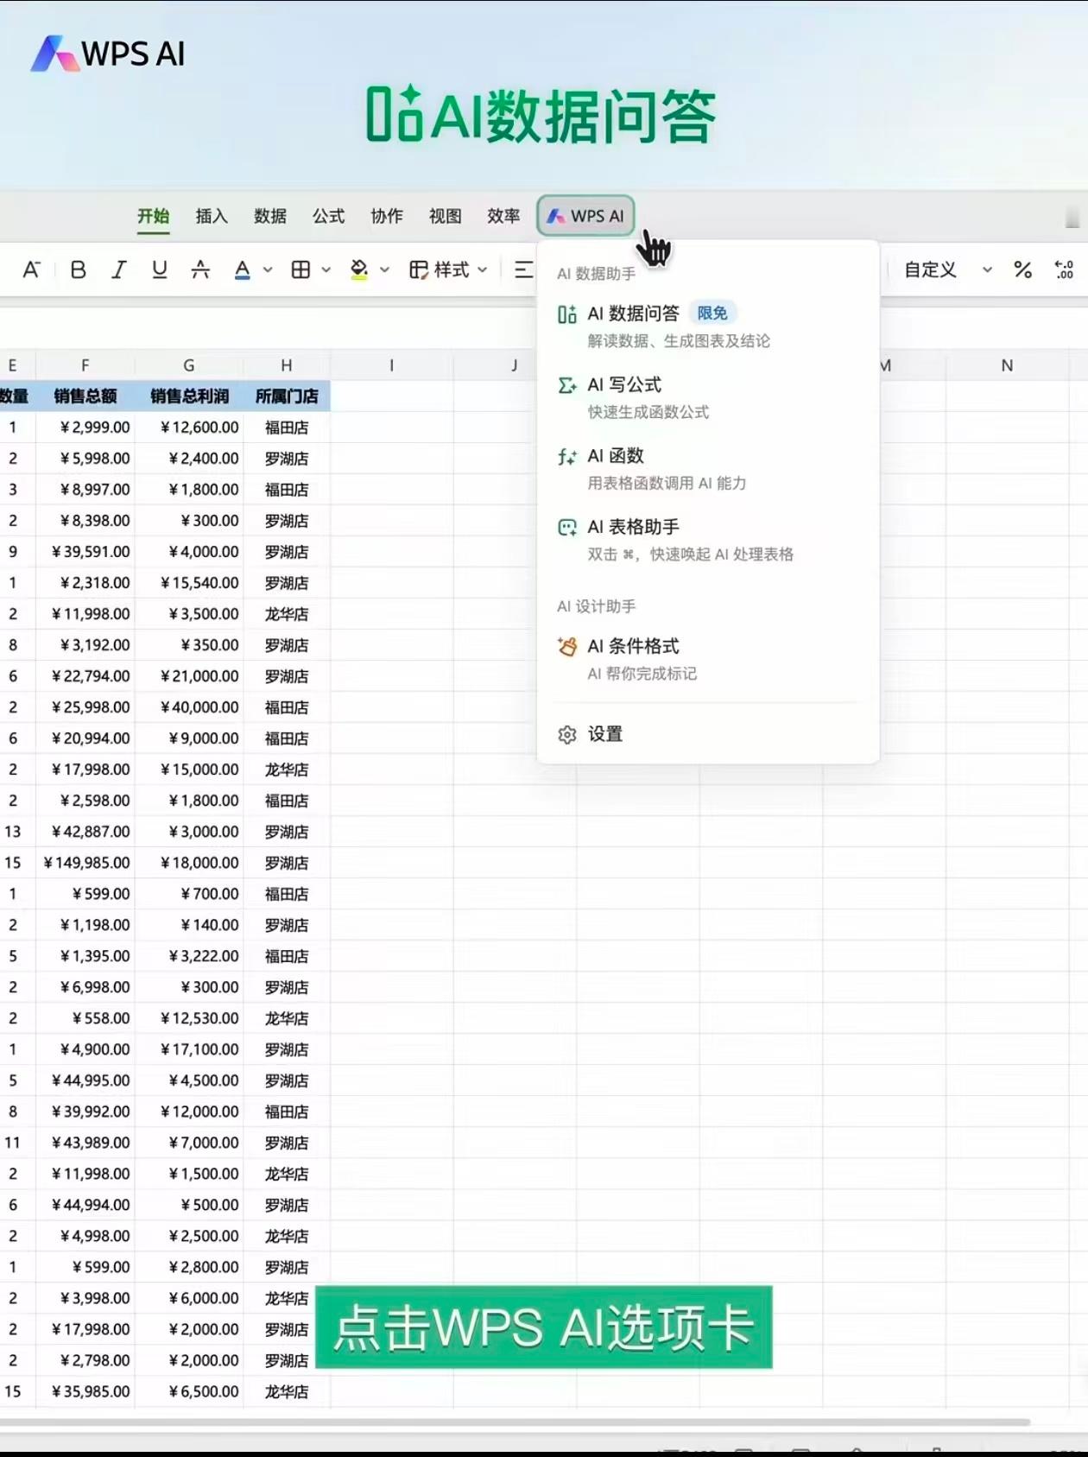Select cell with ¥35,985.00
This screenshot has width=1088, height=1457.
[85, 1391]
